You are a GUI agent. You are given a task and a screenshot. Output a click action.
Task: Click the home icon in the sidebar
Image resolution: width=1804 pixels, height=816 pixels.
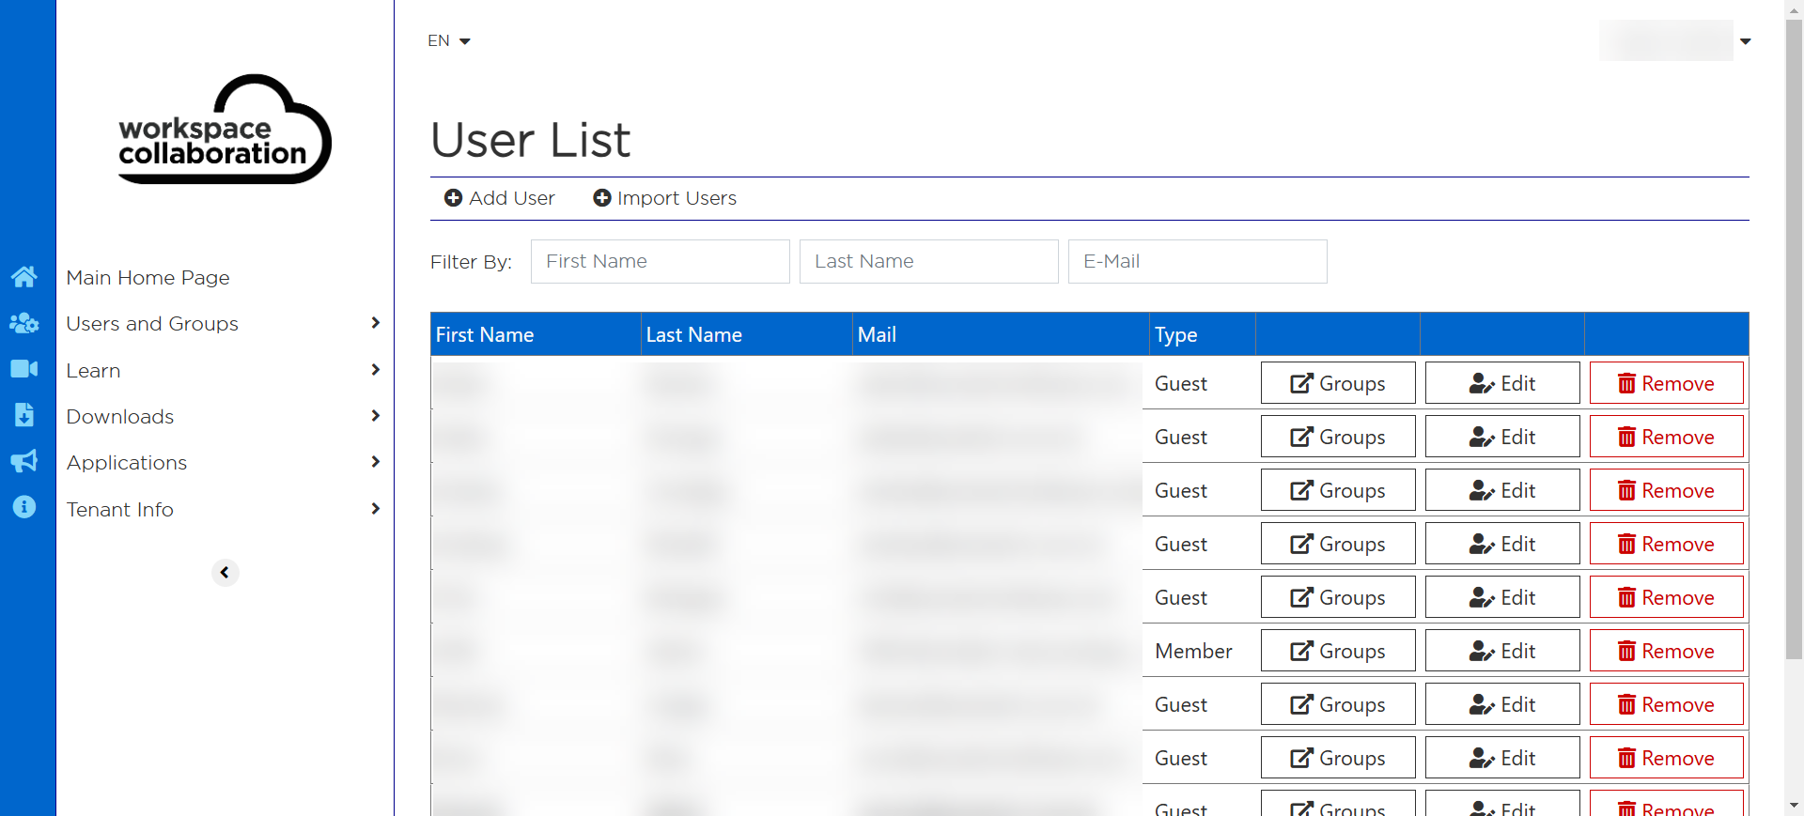[x=24, y=277]
